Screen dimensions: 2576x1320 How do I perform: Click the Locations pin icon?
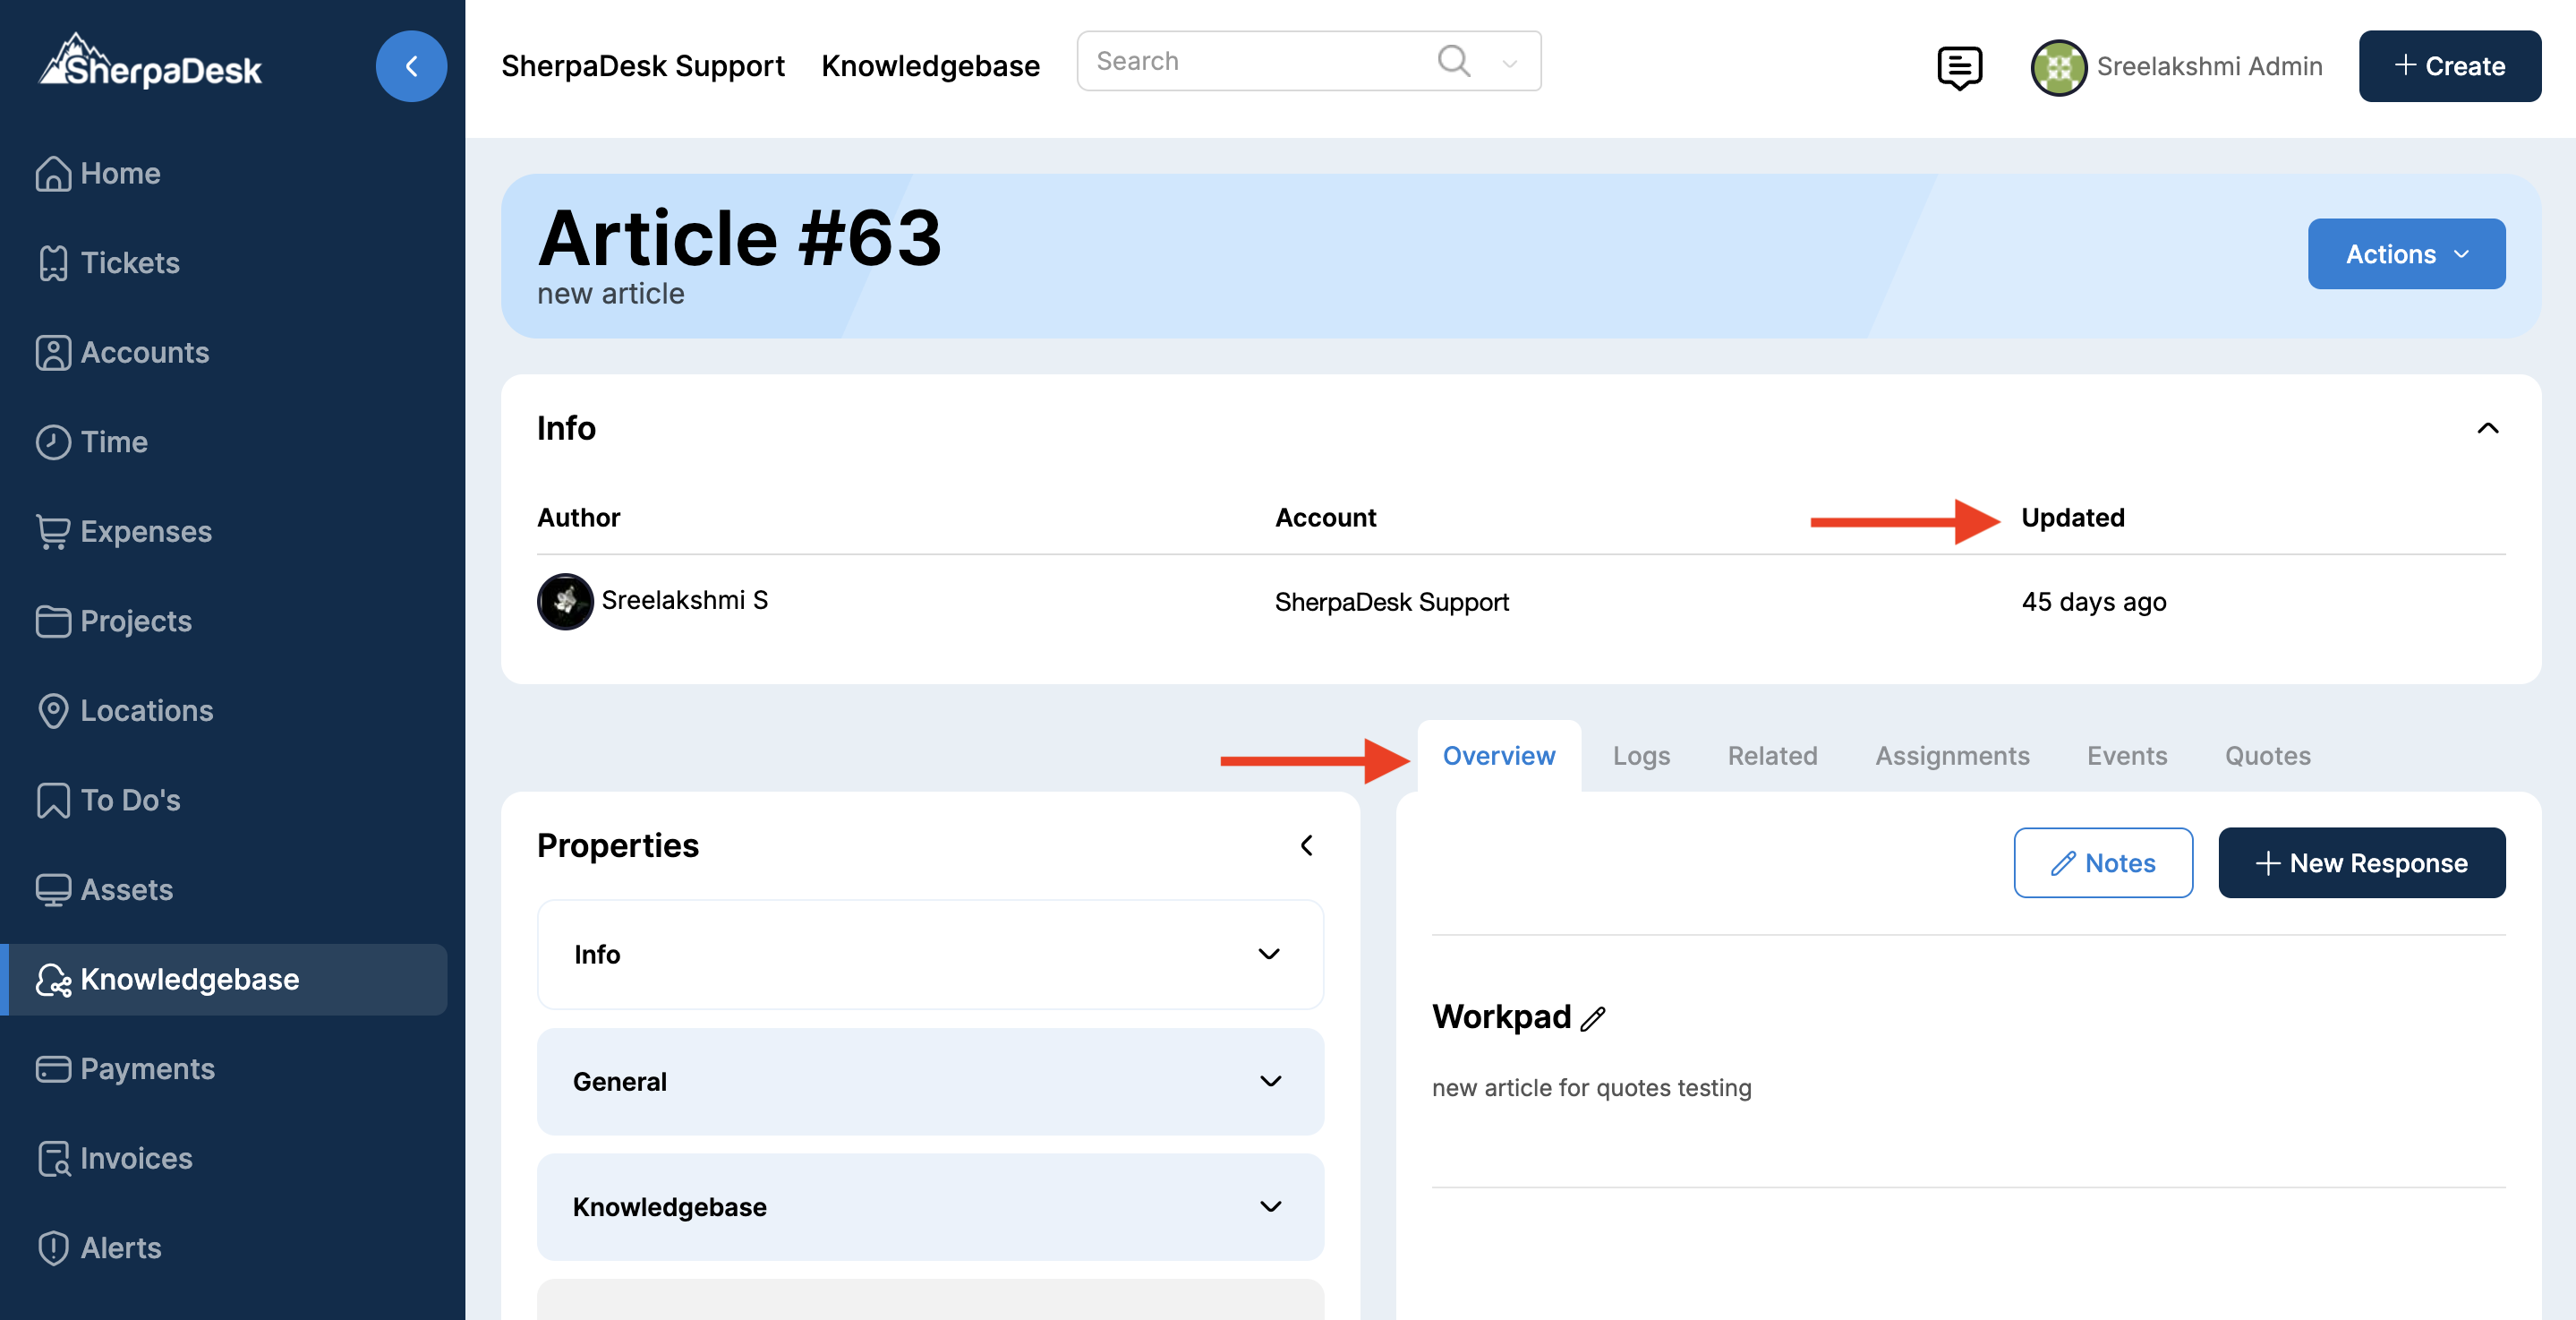(53, 710)
